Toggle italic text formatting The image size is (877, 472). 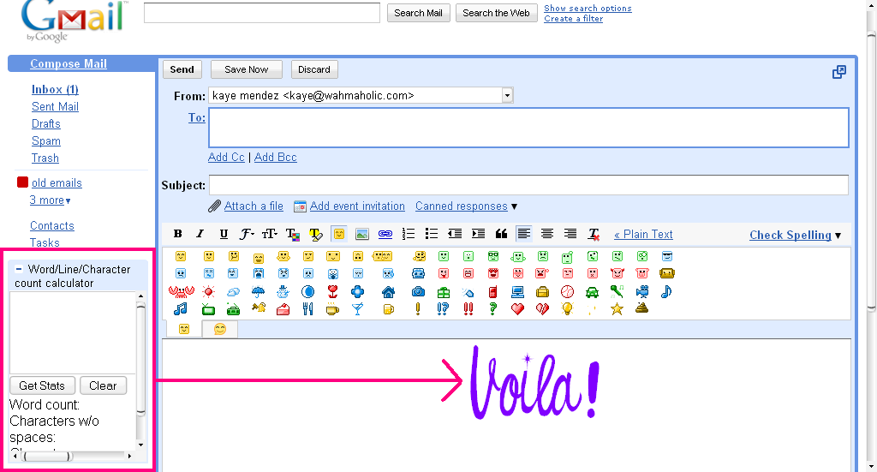(200, 234)
